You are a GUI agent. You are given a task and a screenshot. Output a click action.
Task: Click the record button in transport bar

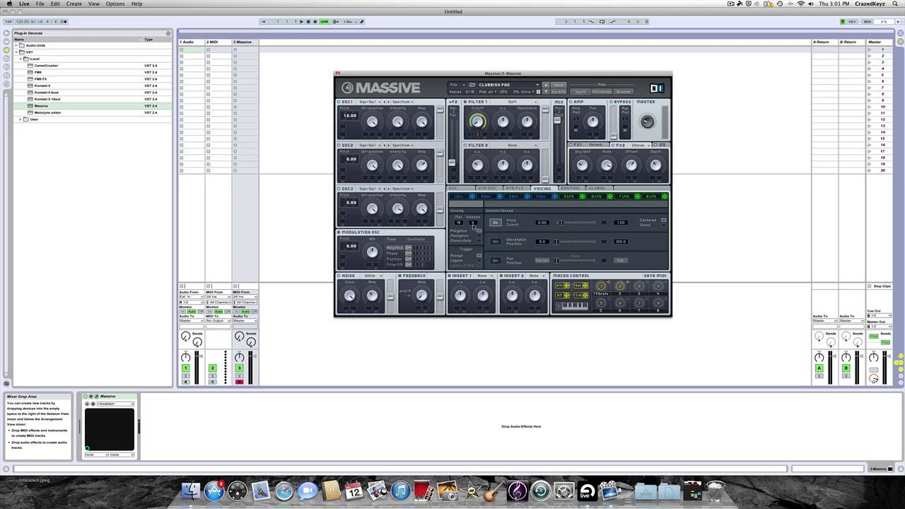(x=315, y=21)
